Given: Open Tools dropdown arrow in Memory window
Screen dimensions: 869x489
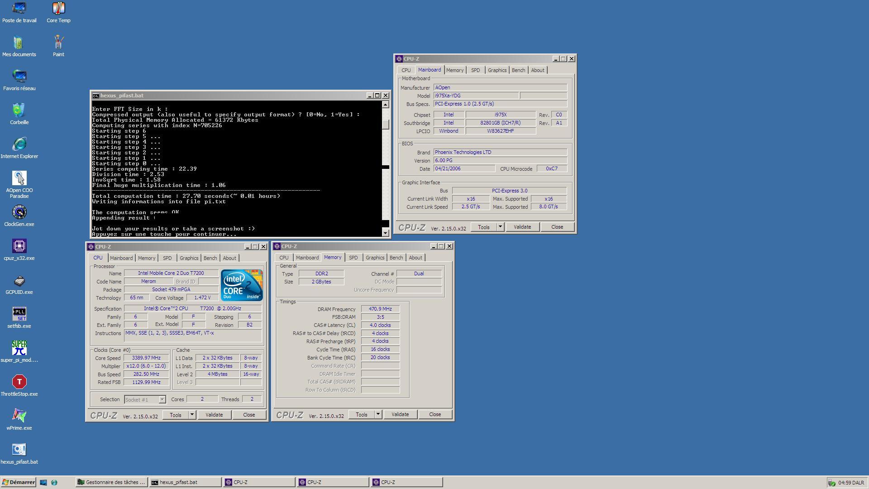Looking at the screenshot, I should pos(378,414).
